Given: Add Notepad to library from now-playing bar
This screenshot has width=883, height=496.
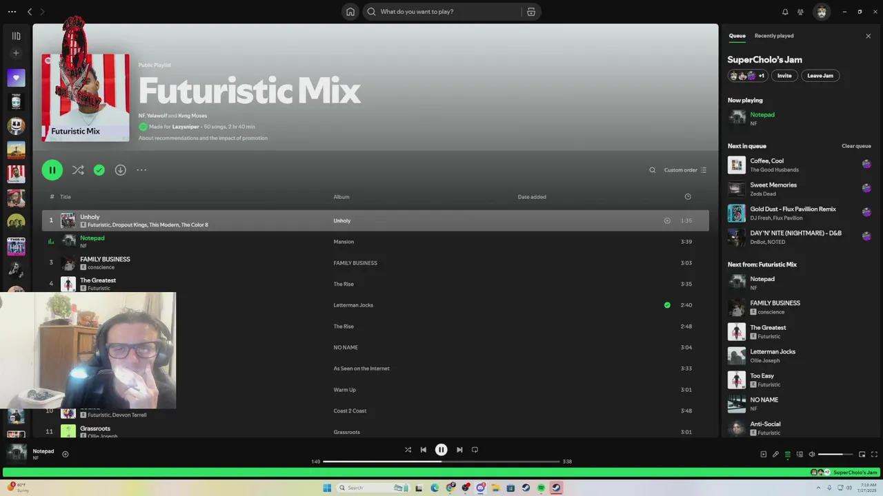Looking at the screenshot, I should tap(66, 454).
